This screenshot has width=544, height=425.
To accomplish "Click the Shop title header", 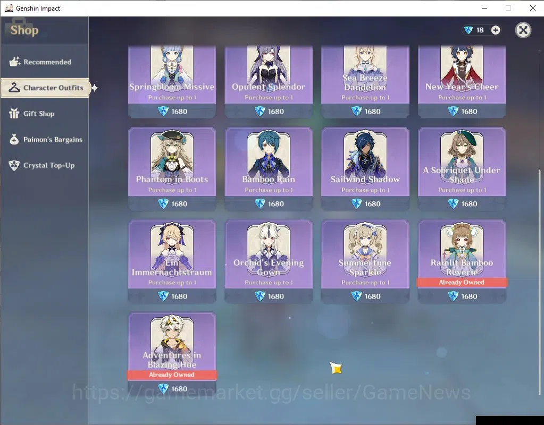I will [x=24, y=30].
